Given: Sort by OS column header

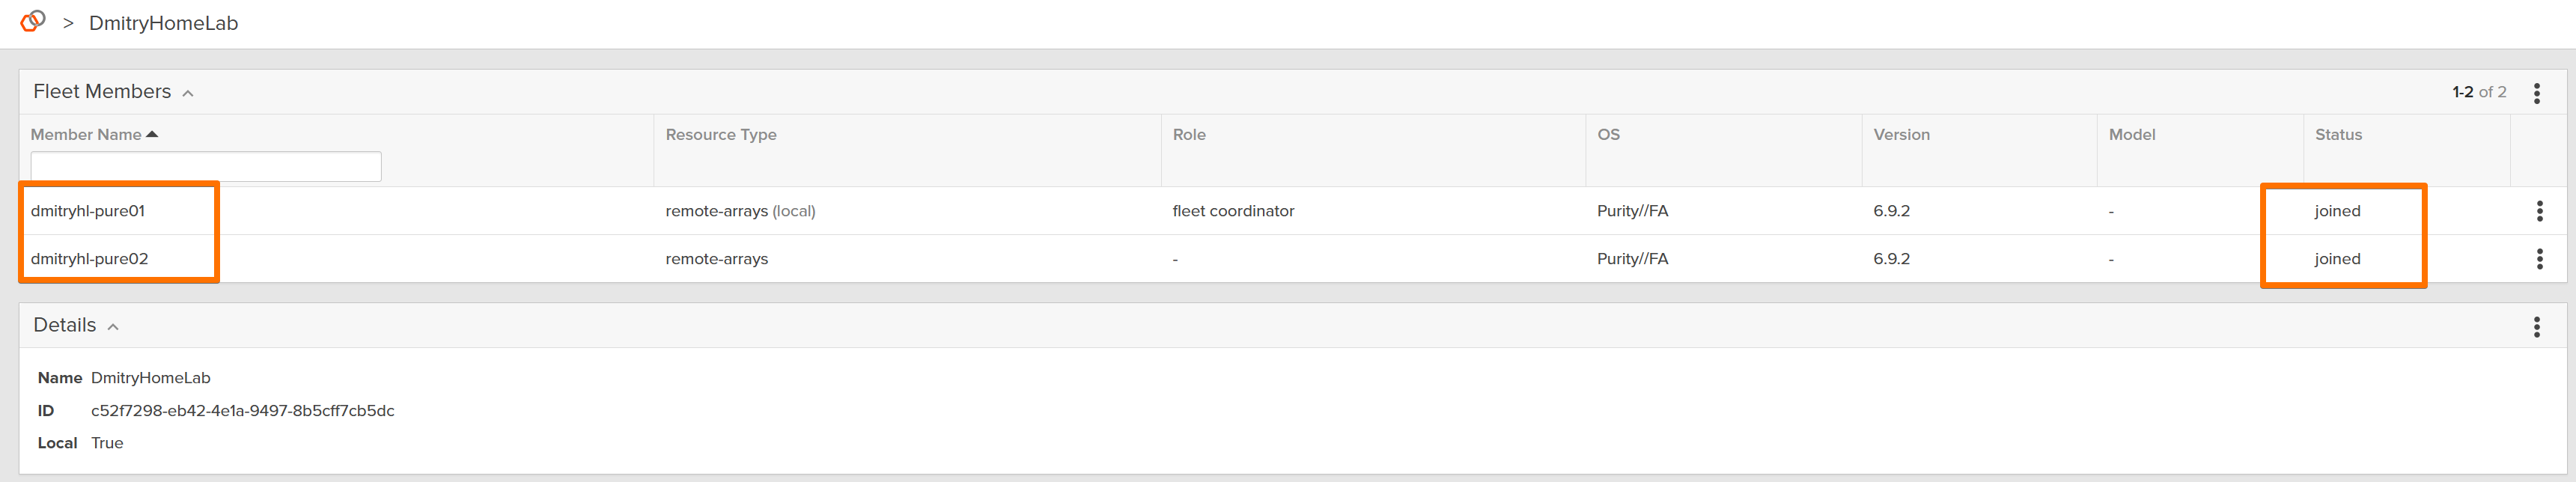Looking at the screenshot, I should 1608,134.
